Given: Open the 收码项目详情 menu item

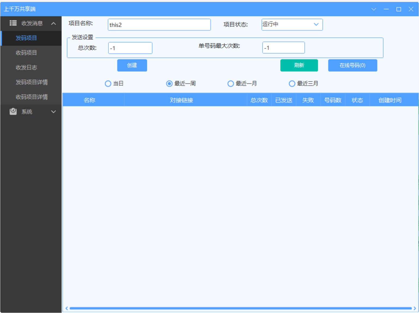Looking at the screenshot, I should [x=31, y=97].
